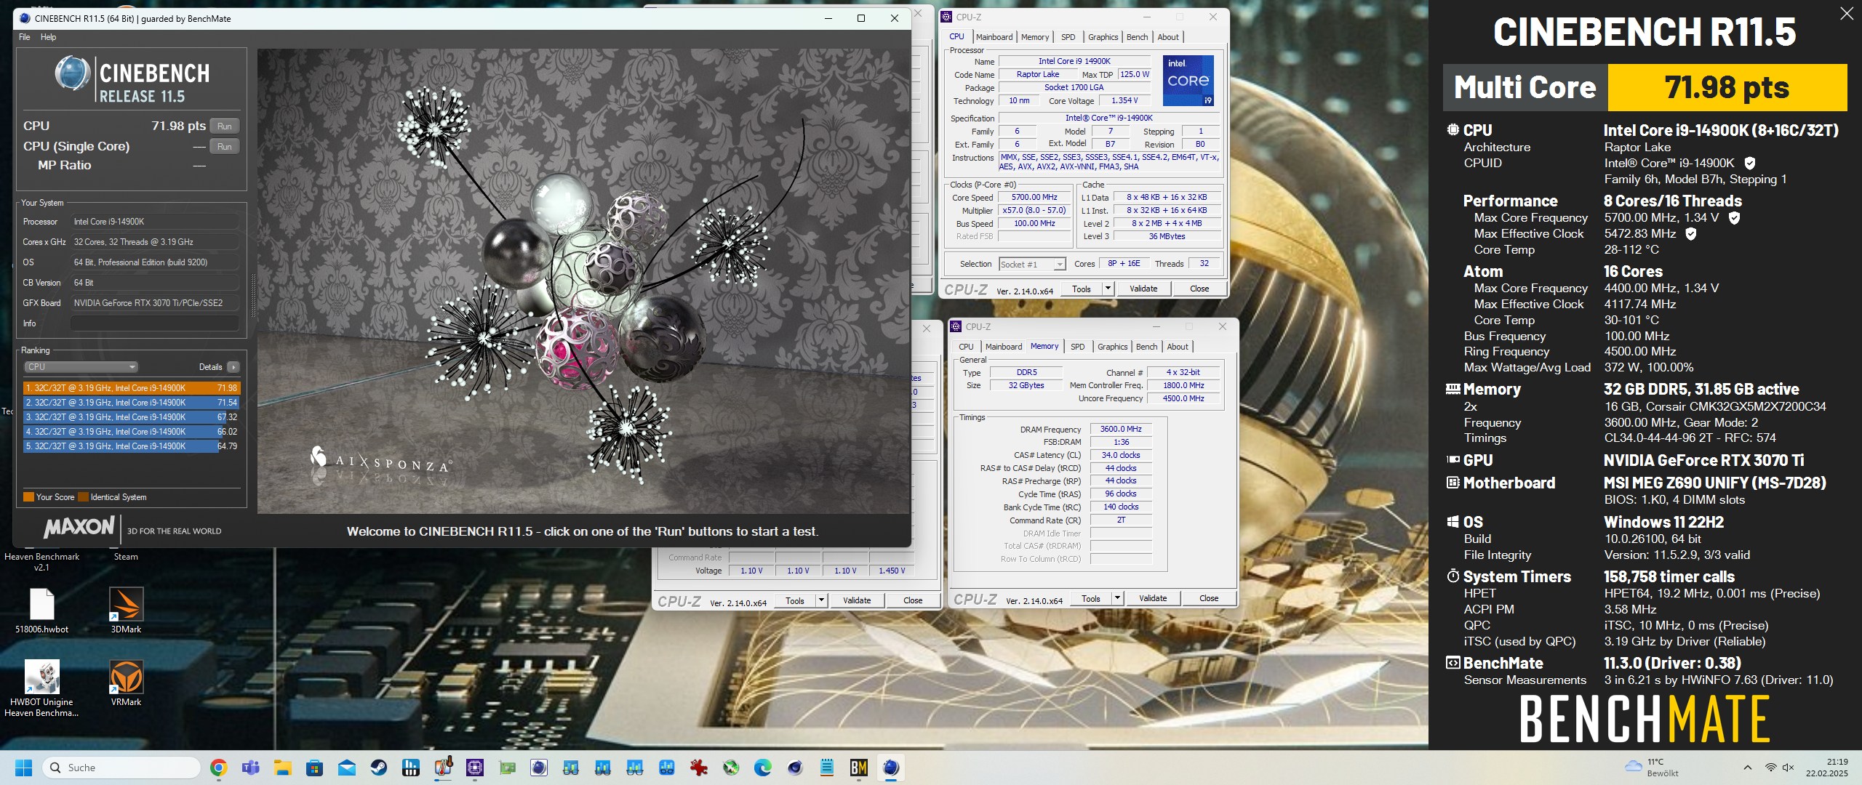Viewport: 1862px width, 785px height.
Task: Open Tools dropdown arrow in CPU-Z Memory window
Action: click(x=1117, y=598)
